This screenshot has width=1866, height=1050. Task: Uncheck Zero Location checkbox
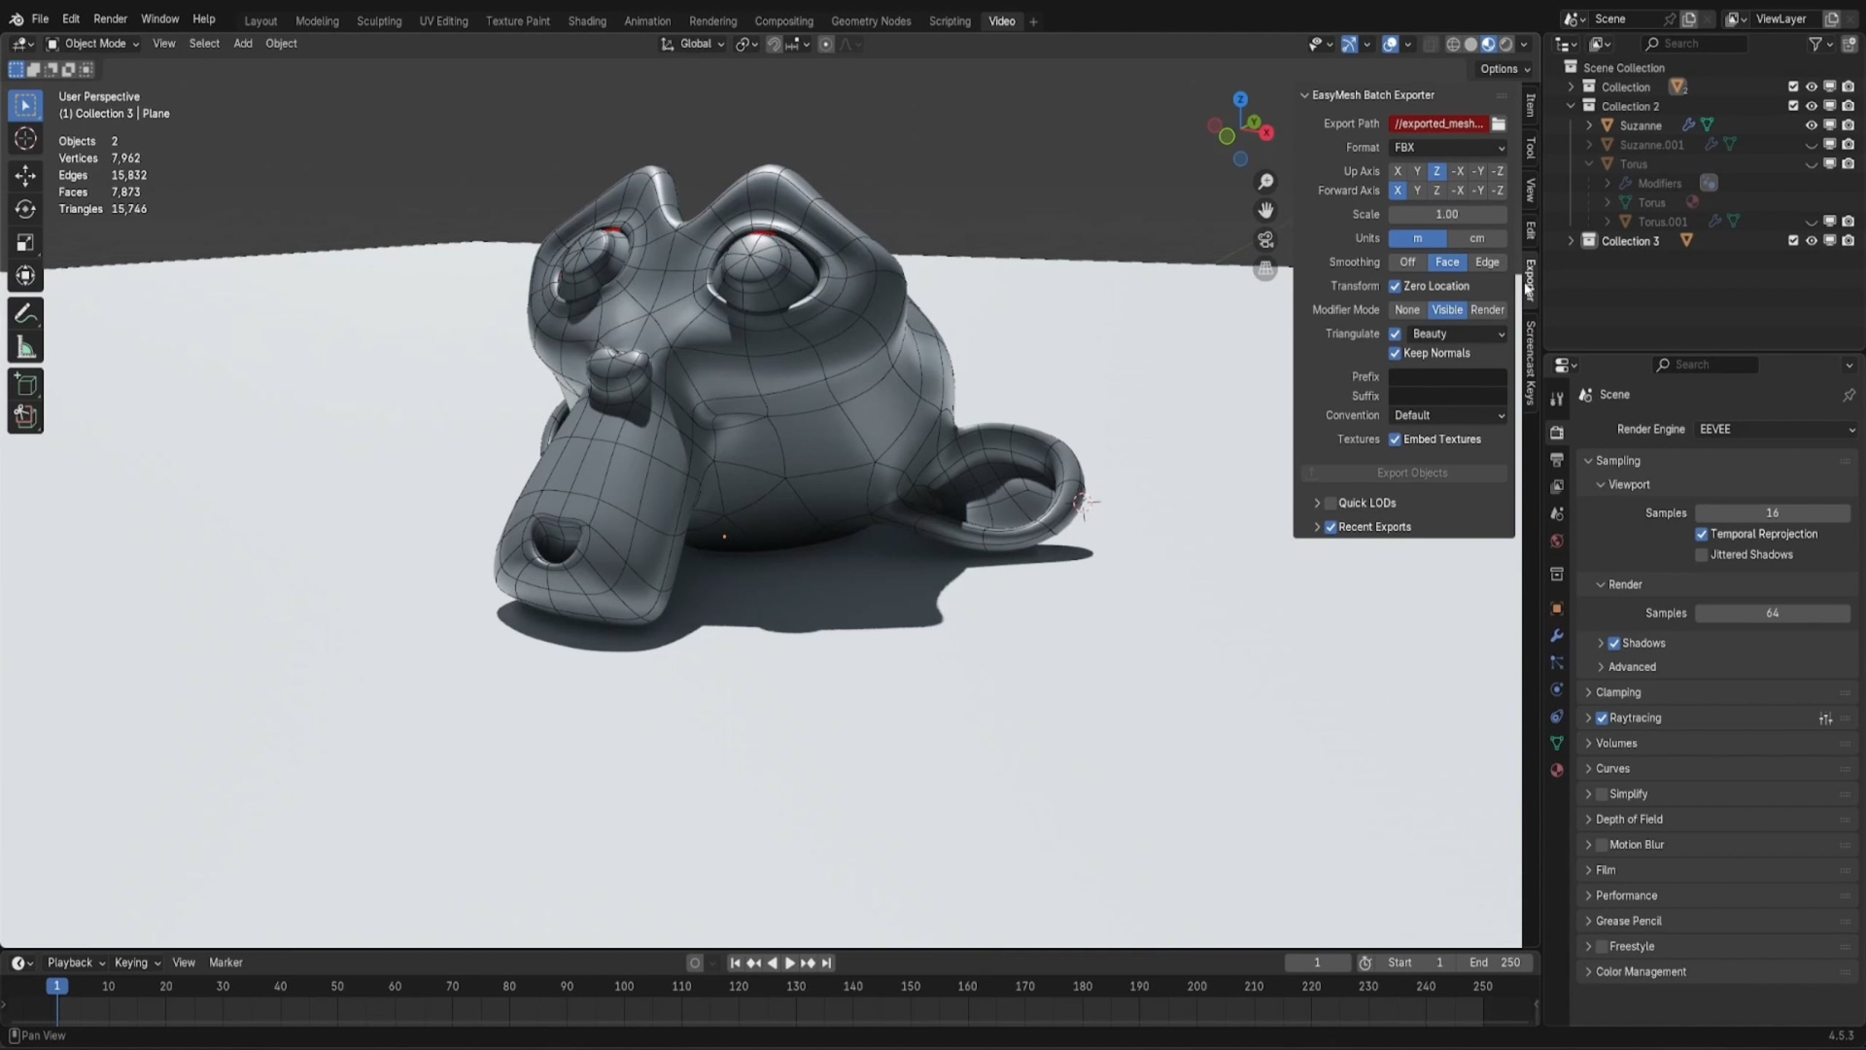point(1395,286)
